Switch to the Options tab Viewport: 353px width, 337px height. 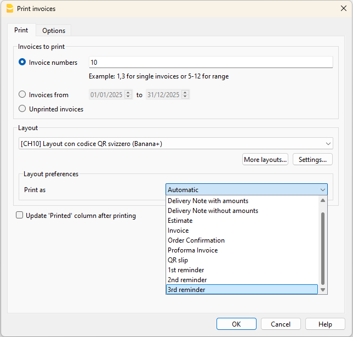(54, 31)
